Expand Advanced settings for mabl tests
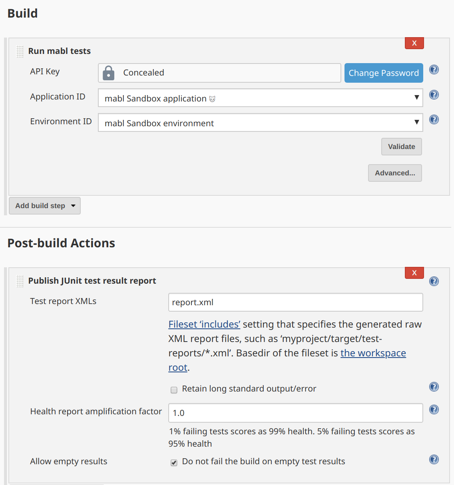The width and height of the screenshot is (454, 485). pos(395,173)
